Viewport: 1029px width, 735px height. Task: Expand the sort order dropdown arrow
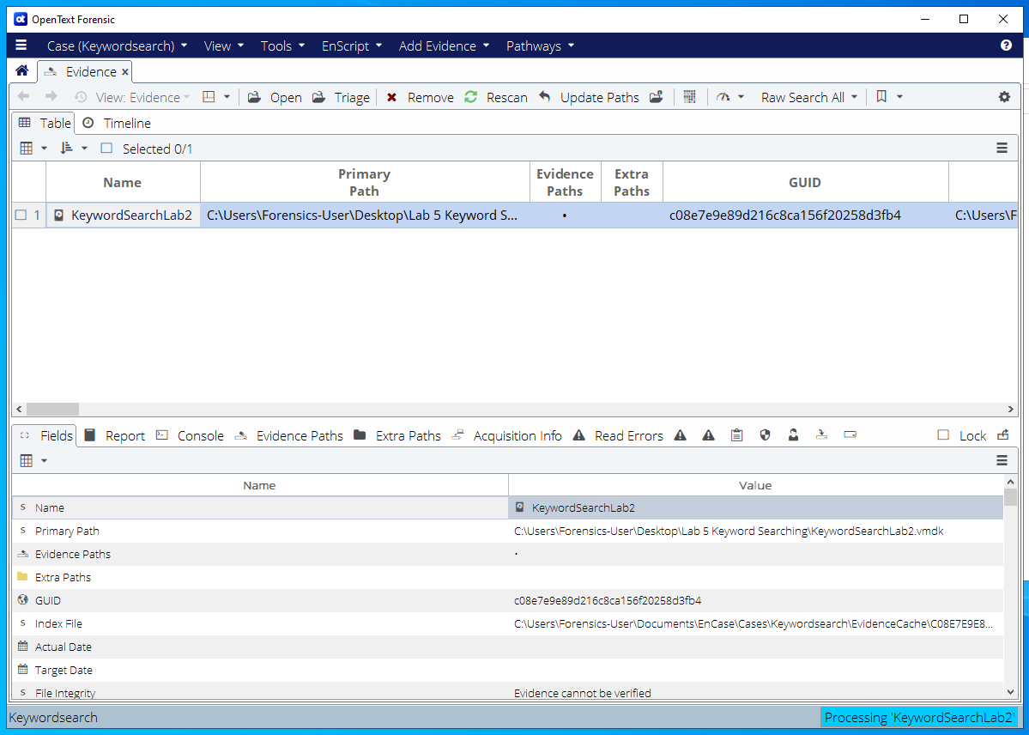pyautogui.click(x=84, y=149)
